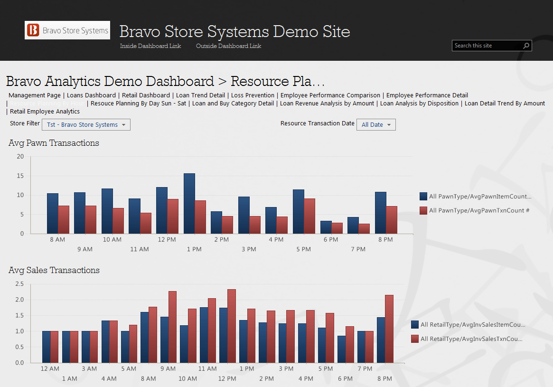Viewport: 553px width, 387px height.
Task: Open Resouce Planning By Day Sun - Sat
Action: (x=138, y=104)
